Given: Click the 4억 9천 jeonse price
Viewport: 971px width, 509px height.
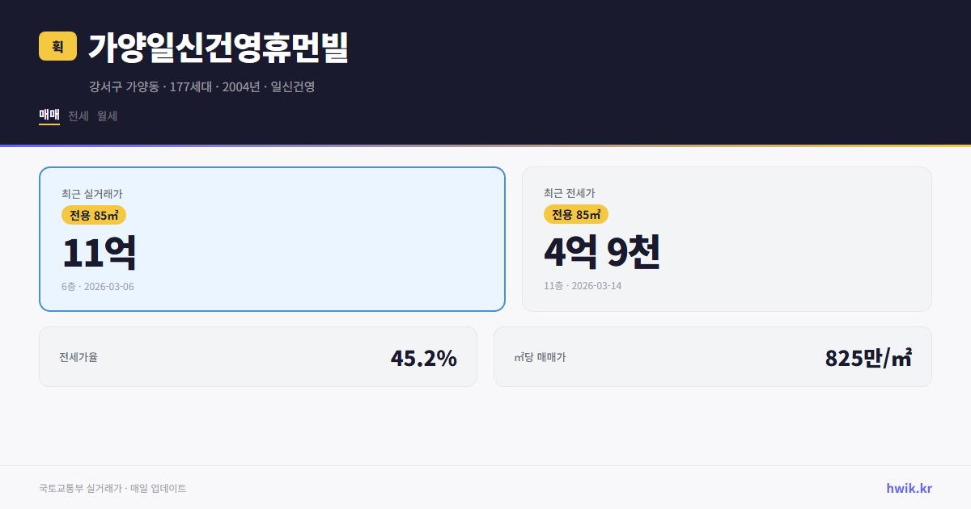Looking at the screenshot, I should tap(603, 252).
